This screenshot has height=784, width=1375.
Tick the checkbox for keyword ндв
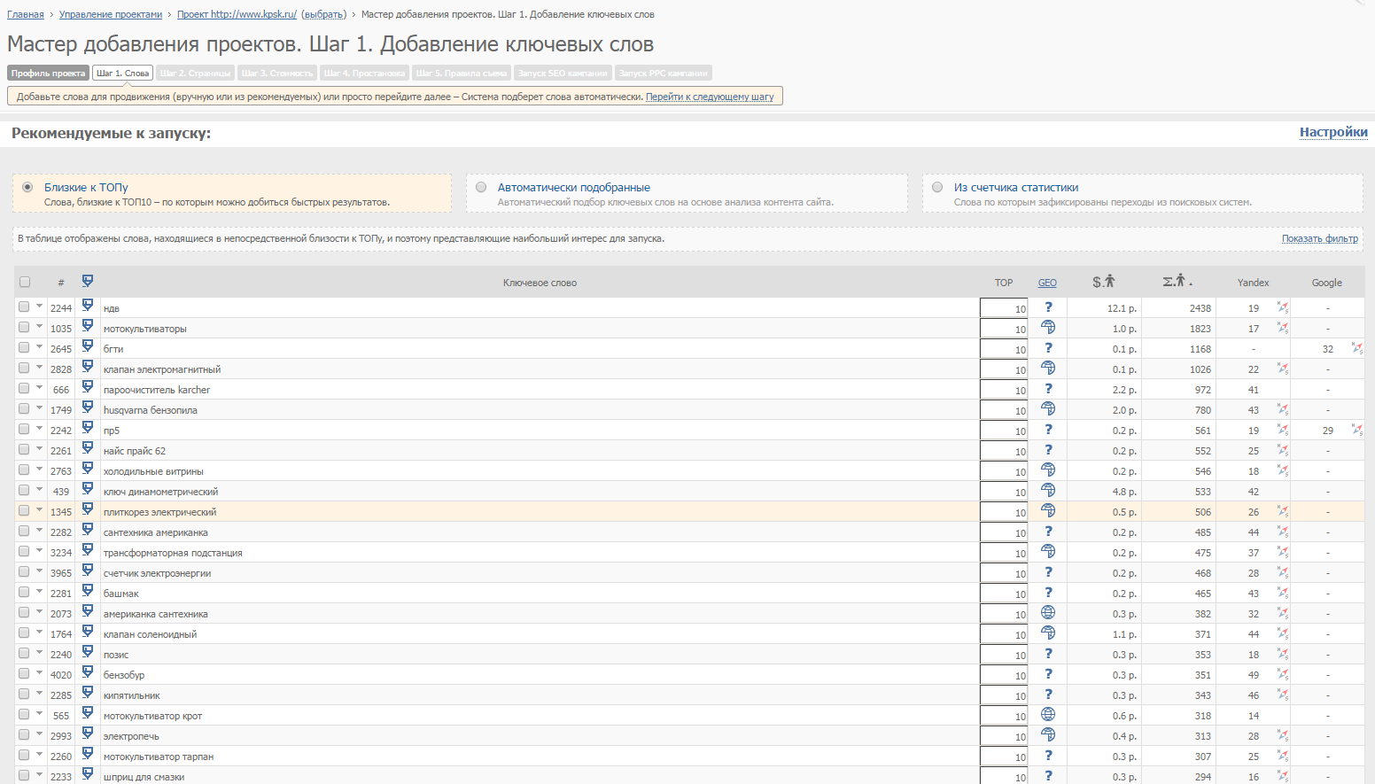point(24,307)
